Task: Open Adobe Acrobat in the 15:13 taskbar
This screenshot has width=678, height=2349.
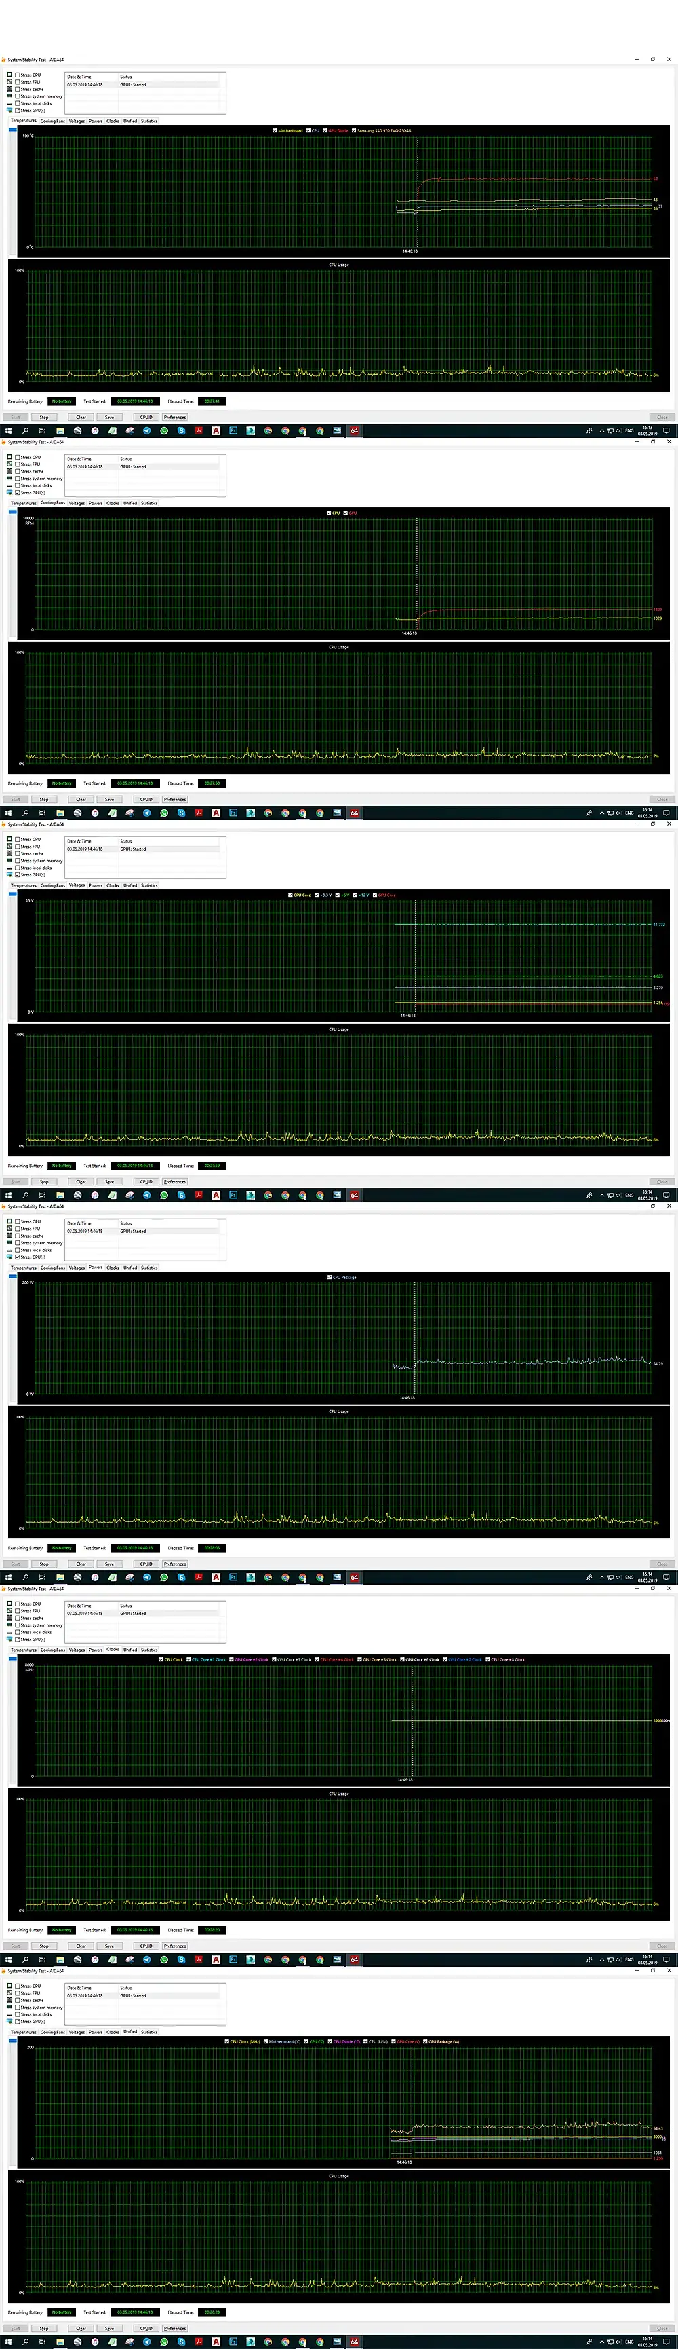Action: point(199,430)
